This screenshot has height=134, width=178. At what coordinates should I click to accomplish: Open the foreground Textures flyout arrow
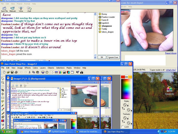tap(128, 118)
